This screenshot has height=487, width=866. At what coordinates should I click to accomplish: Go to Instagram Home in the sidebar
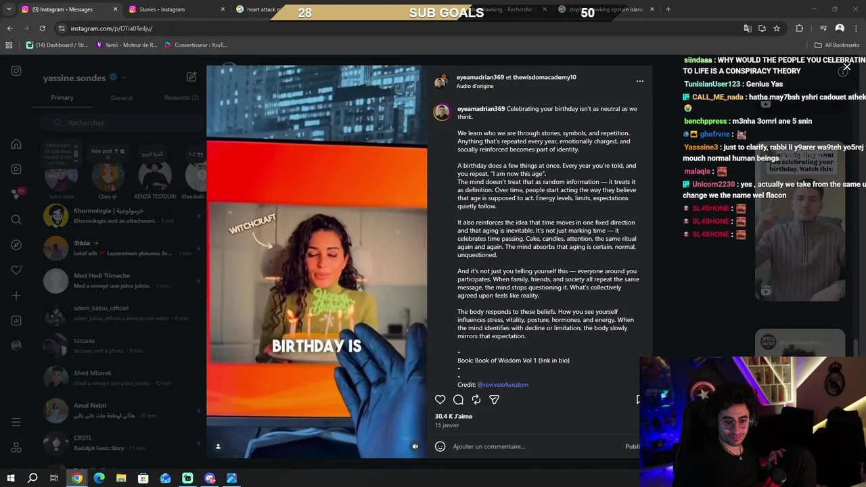[x=16, y=144]
